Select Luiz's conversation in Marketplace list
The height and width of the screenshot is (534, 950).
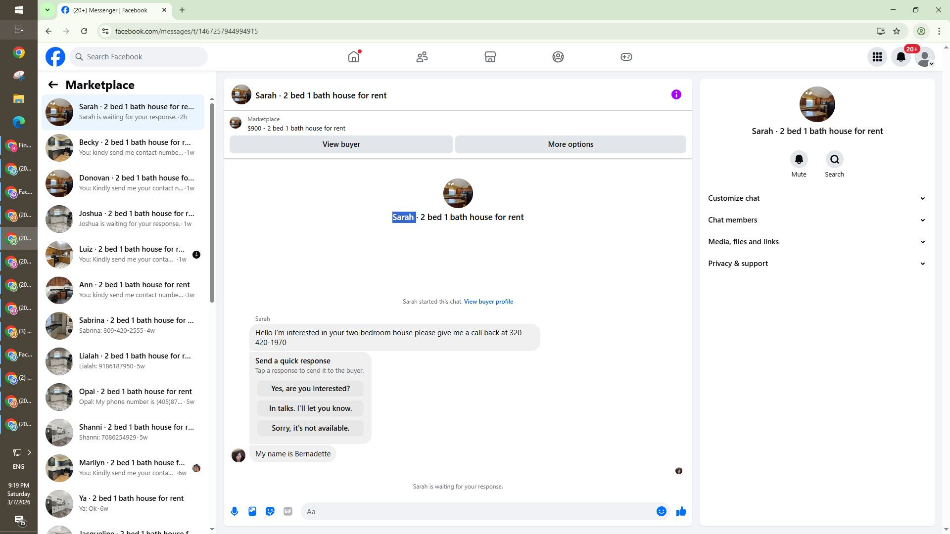tap(123, 255)
